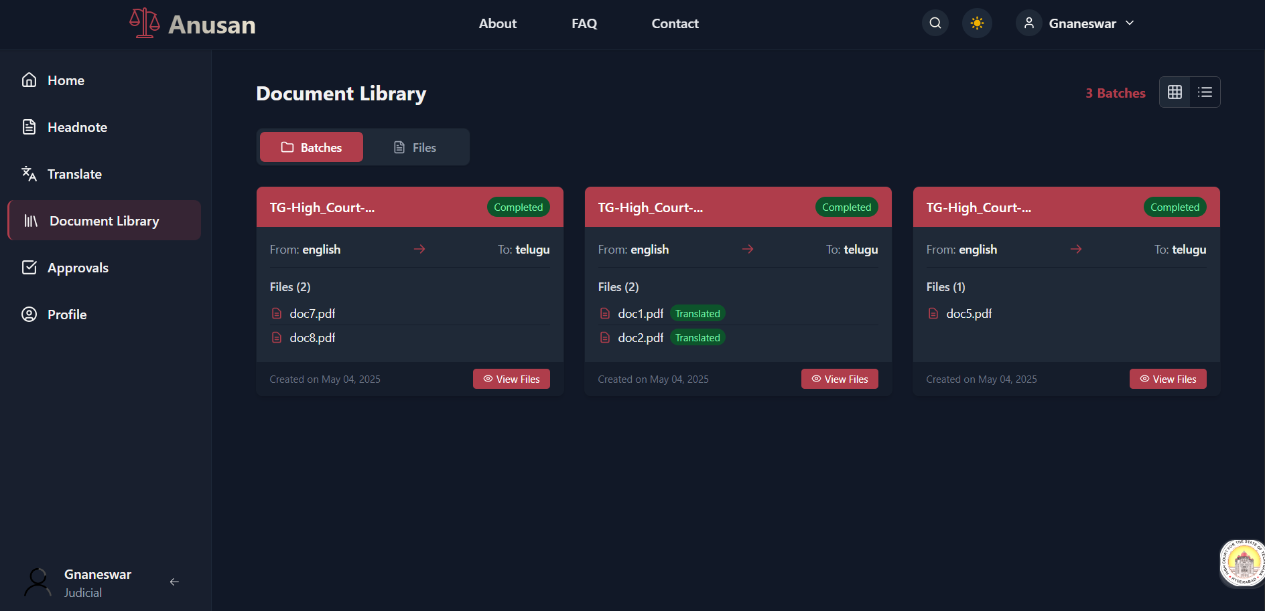The height and width of the screenshot is (611, 1265).
Task: Click the Anusan scales logo
Action: coord(144,22)
